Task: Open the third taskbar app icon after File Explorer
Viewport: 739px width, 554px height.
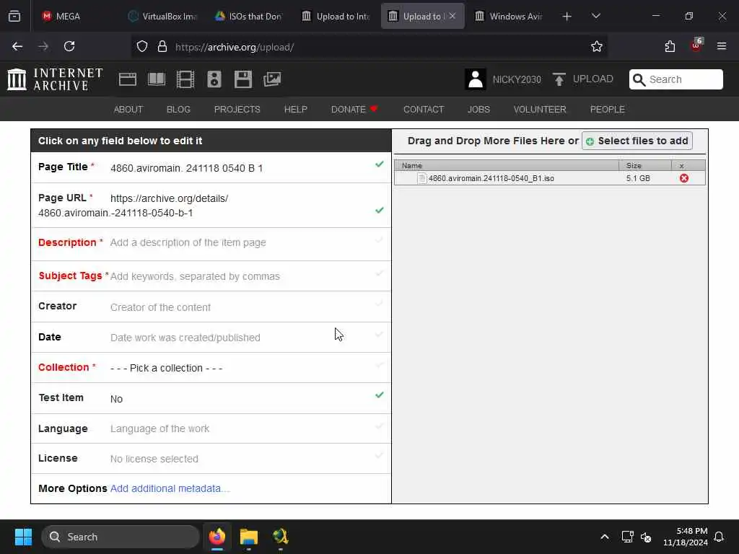Action: 281,537
